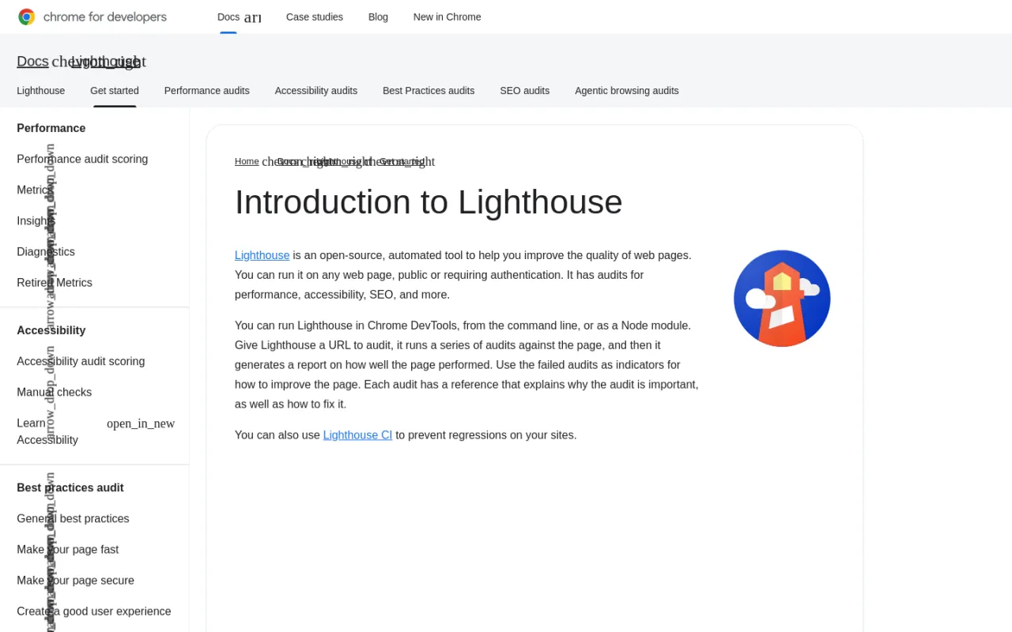
Task: Expand the Docs dropdown arrow in top navigation
Action: [252, 17]
